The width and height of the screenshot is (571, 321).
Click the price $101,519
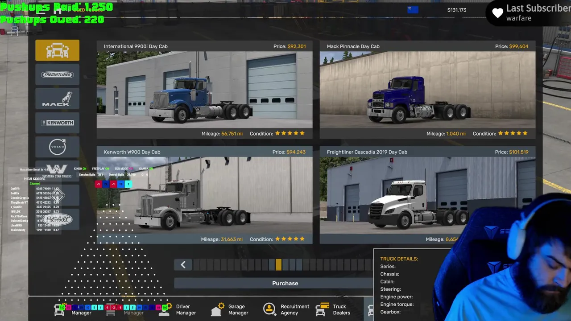pyautogui.click(x=518, y=152)
